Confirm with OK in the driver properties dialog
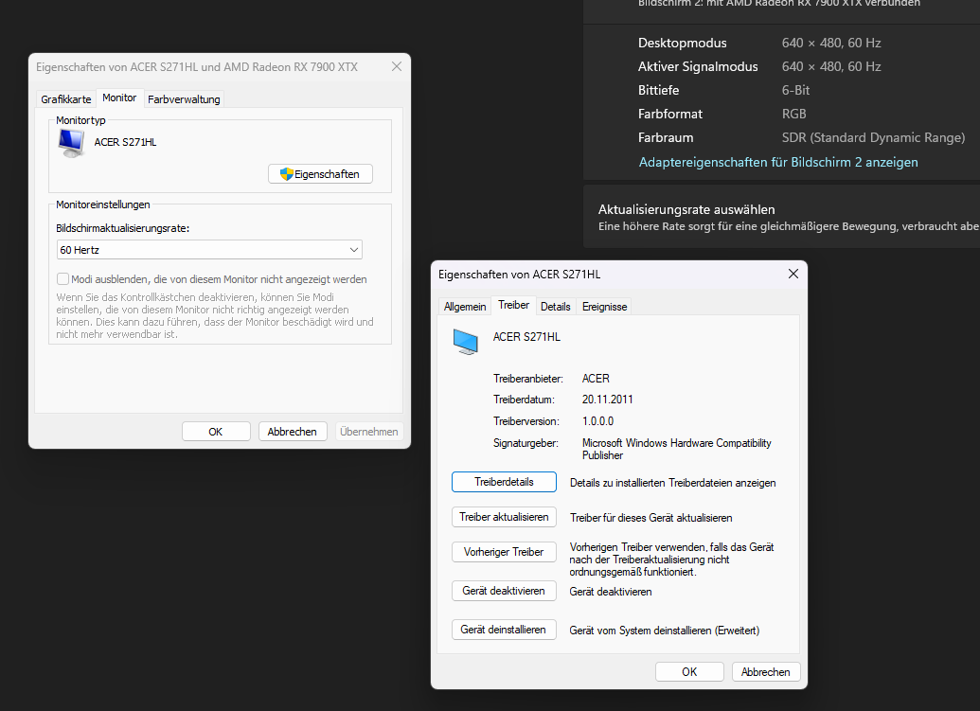Image resolution: width=980 pixels, height=711 pixels. coord(689,672)
